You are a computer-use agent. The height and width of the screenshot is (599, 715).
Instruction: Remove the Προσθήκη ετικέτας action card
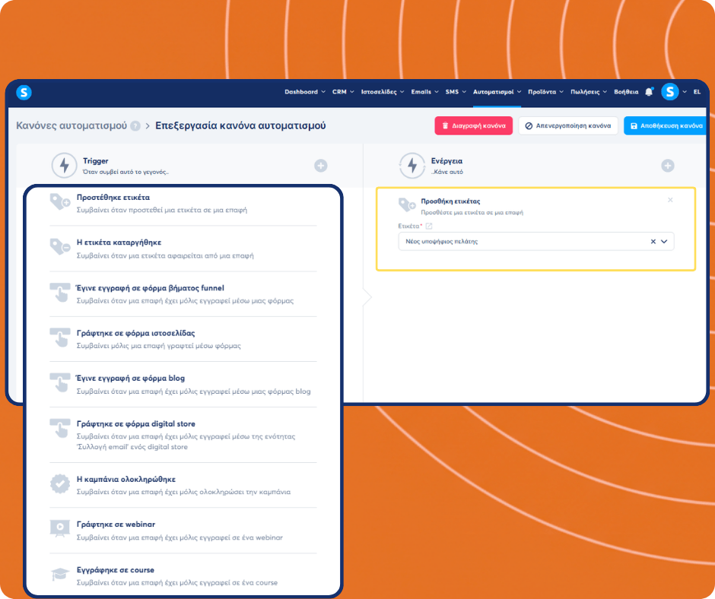coord(670,200)
